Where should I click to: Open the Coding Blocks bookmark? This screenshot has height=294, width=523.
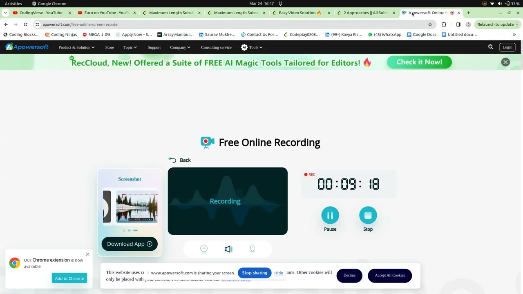coord(21,35)
